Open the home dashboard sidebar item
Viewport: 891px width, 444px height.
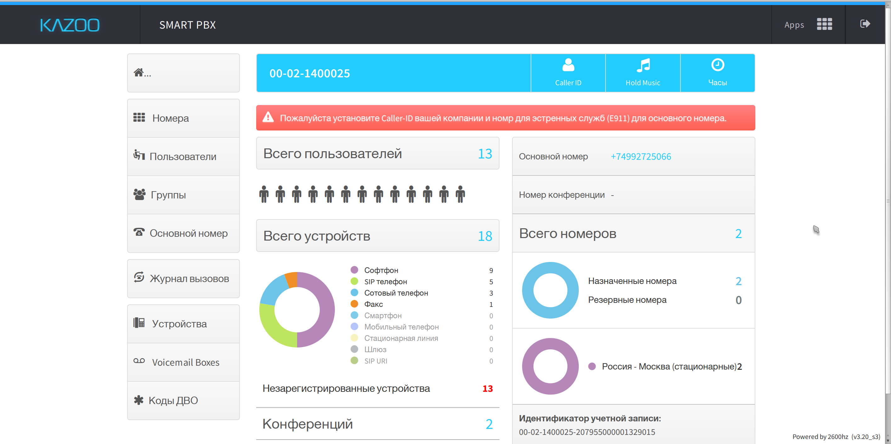pos(183,73)
